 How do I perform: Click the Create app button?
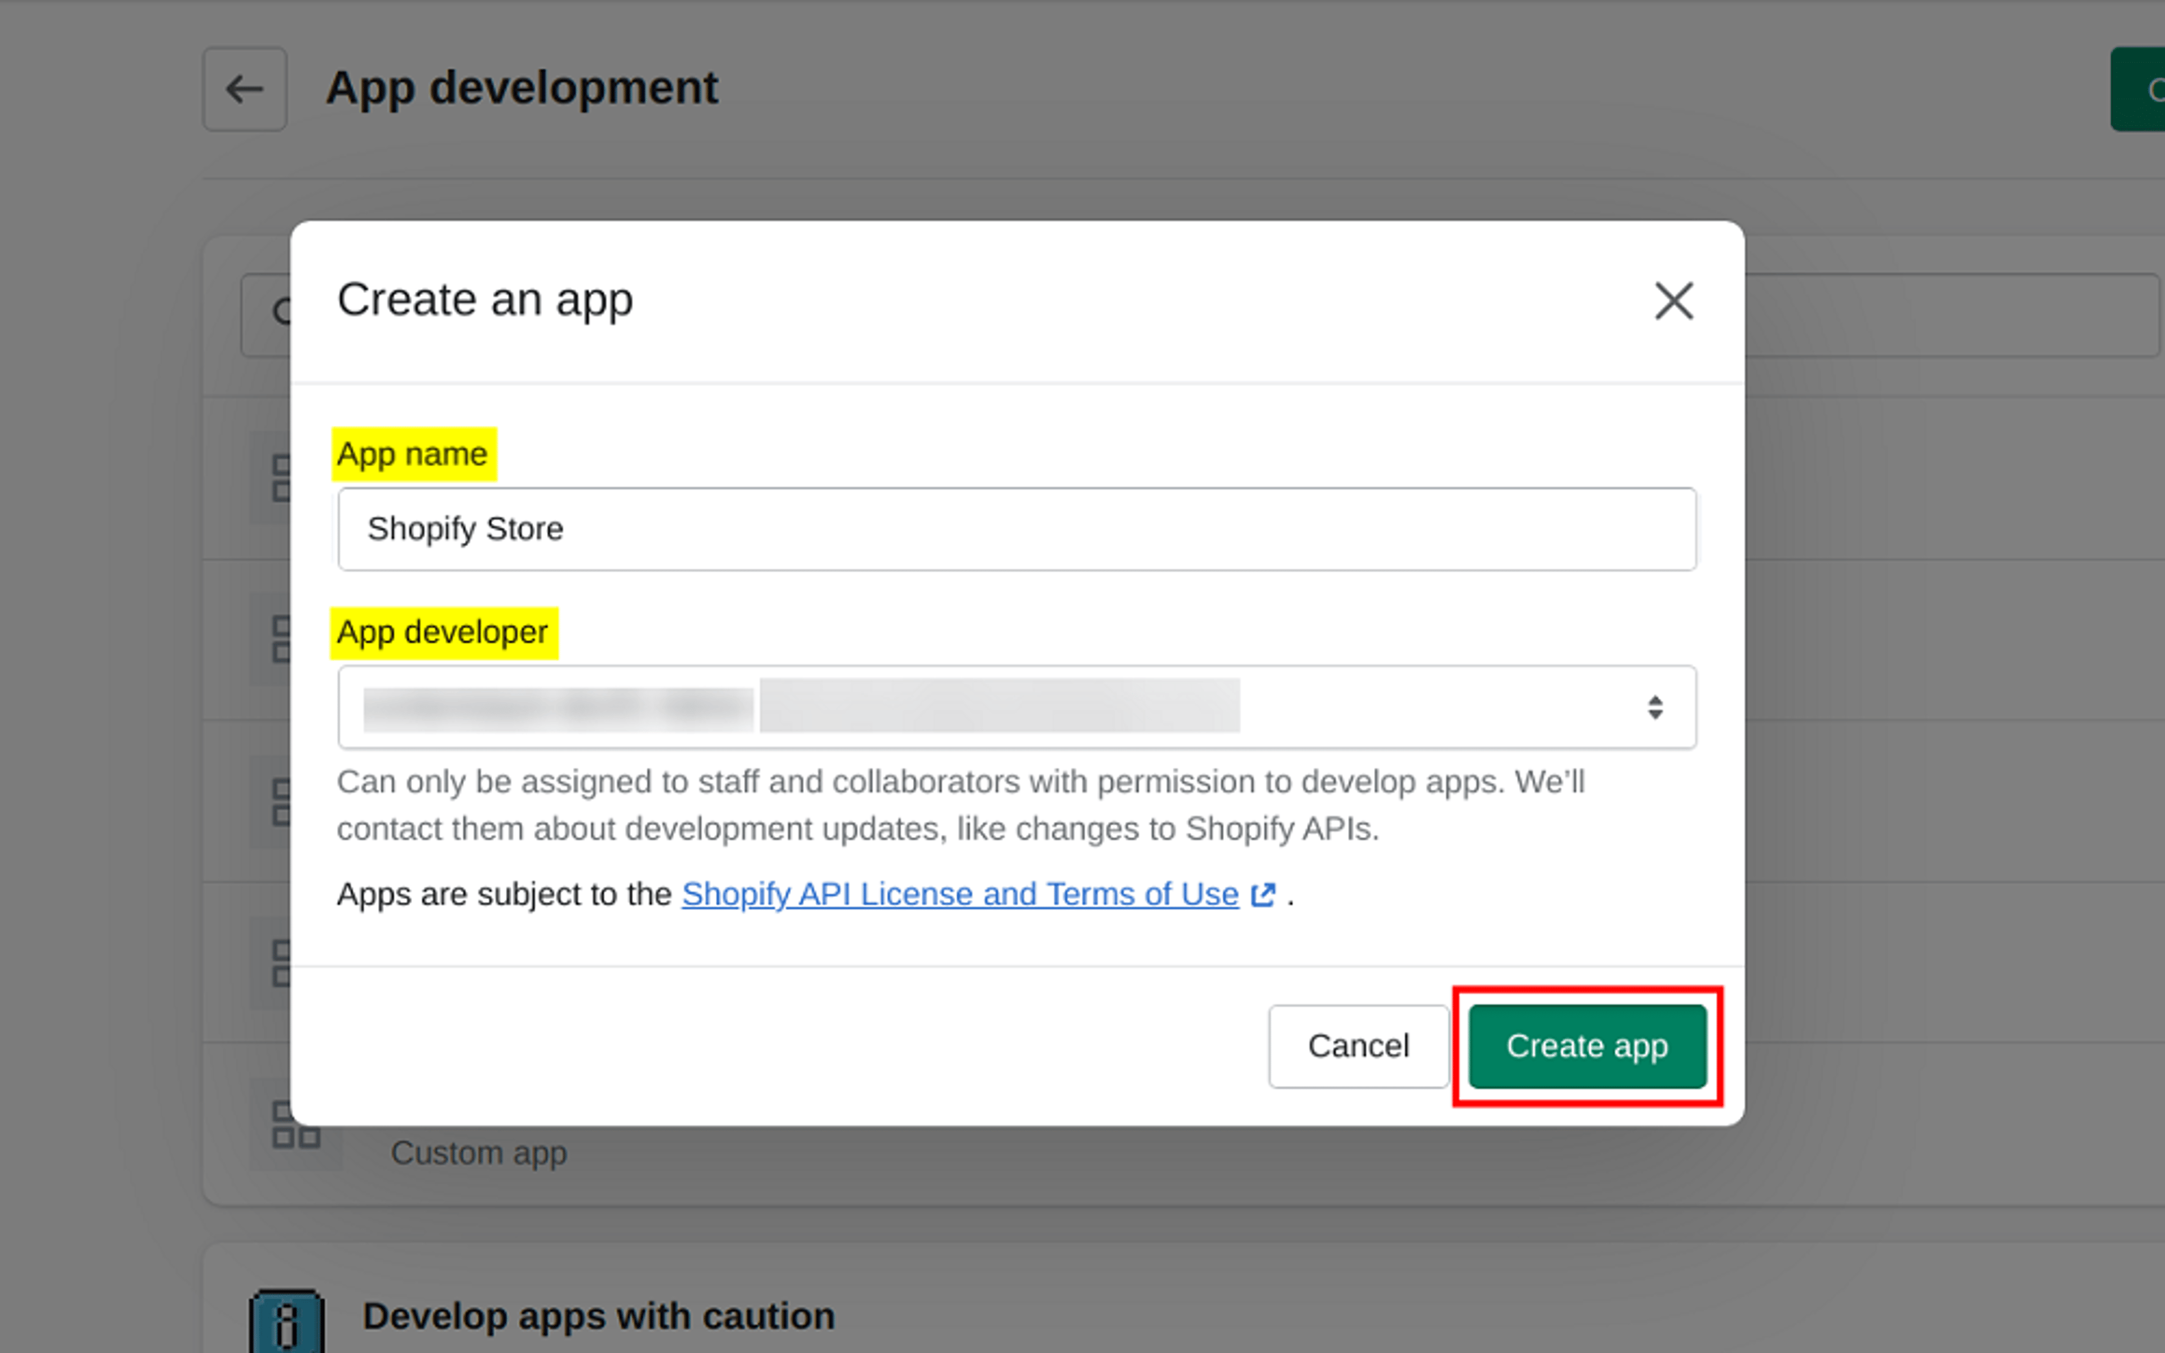point(1587,1046)
